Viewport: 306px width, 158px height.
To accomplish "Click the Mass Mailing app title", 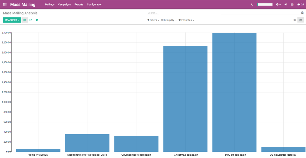I will 23,4.
